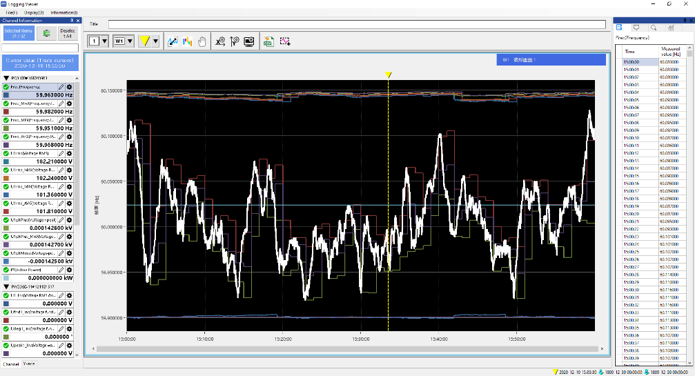Click the Measured value [Hz] column header

click(x=672, y=51)
